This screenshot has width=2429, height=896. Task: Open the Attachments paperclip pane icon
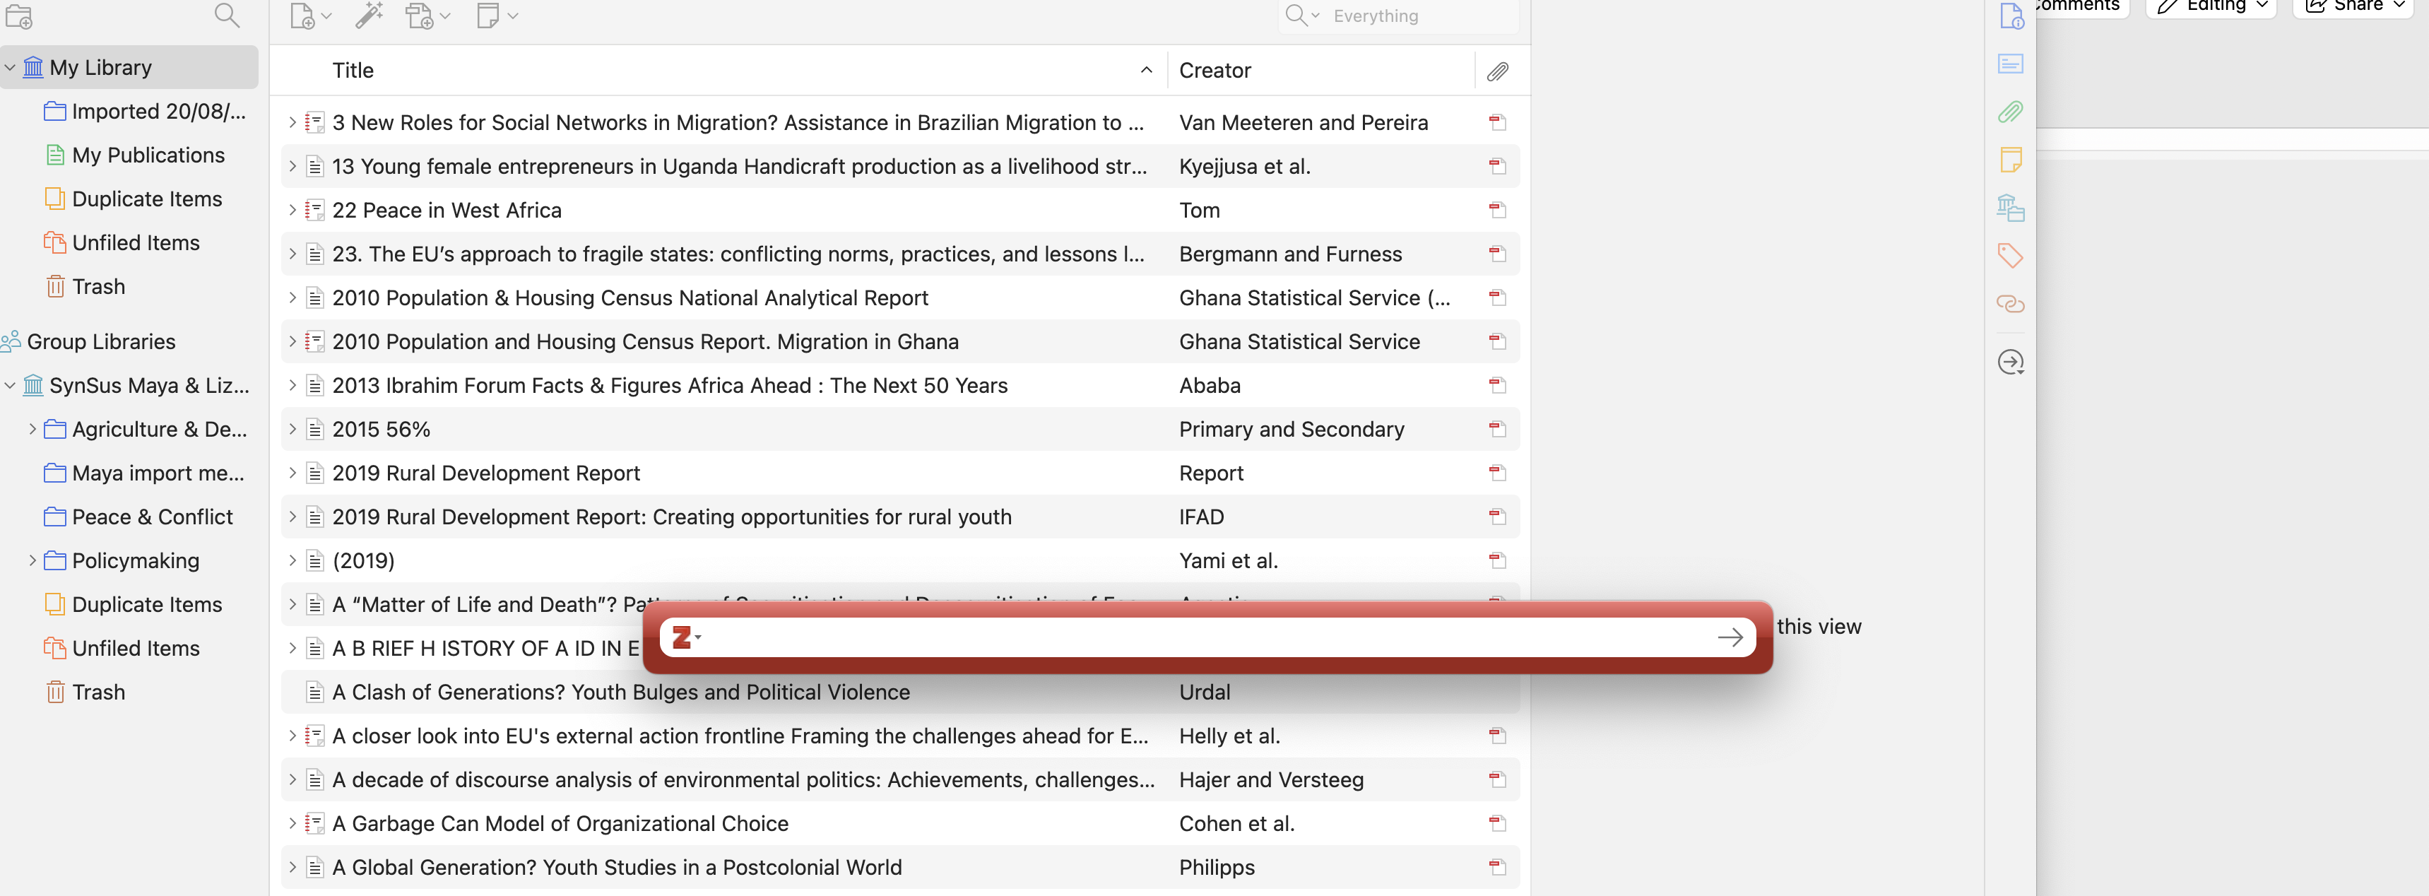coord(2010,112)
